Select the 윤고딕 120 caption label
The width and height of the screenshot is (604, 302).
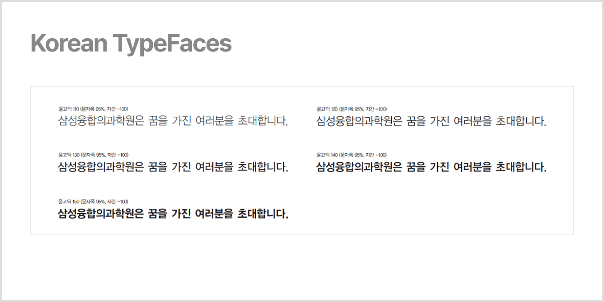pyautogui.click(x=351, y=109)
